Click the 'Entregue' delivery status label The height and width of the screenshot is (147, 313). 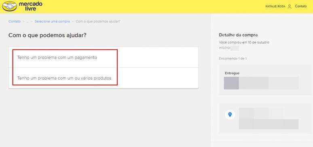(x=232, y=73)
